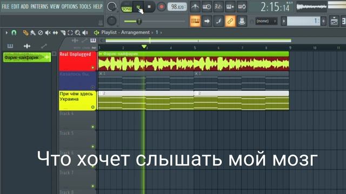Viewport: 346px width, 194px height.
Task: Toggle mute dot on Казалось бы track
Action: (x=93, y=87)
